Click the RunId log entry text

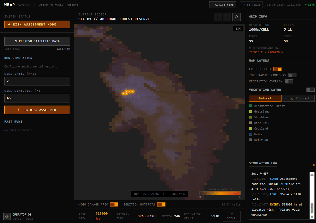coord(278,184)
